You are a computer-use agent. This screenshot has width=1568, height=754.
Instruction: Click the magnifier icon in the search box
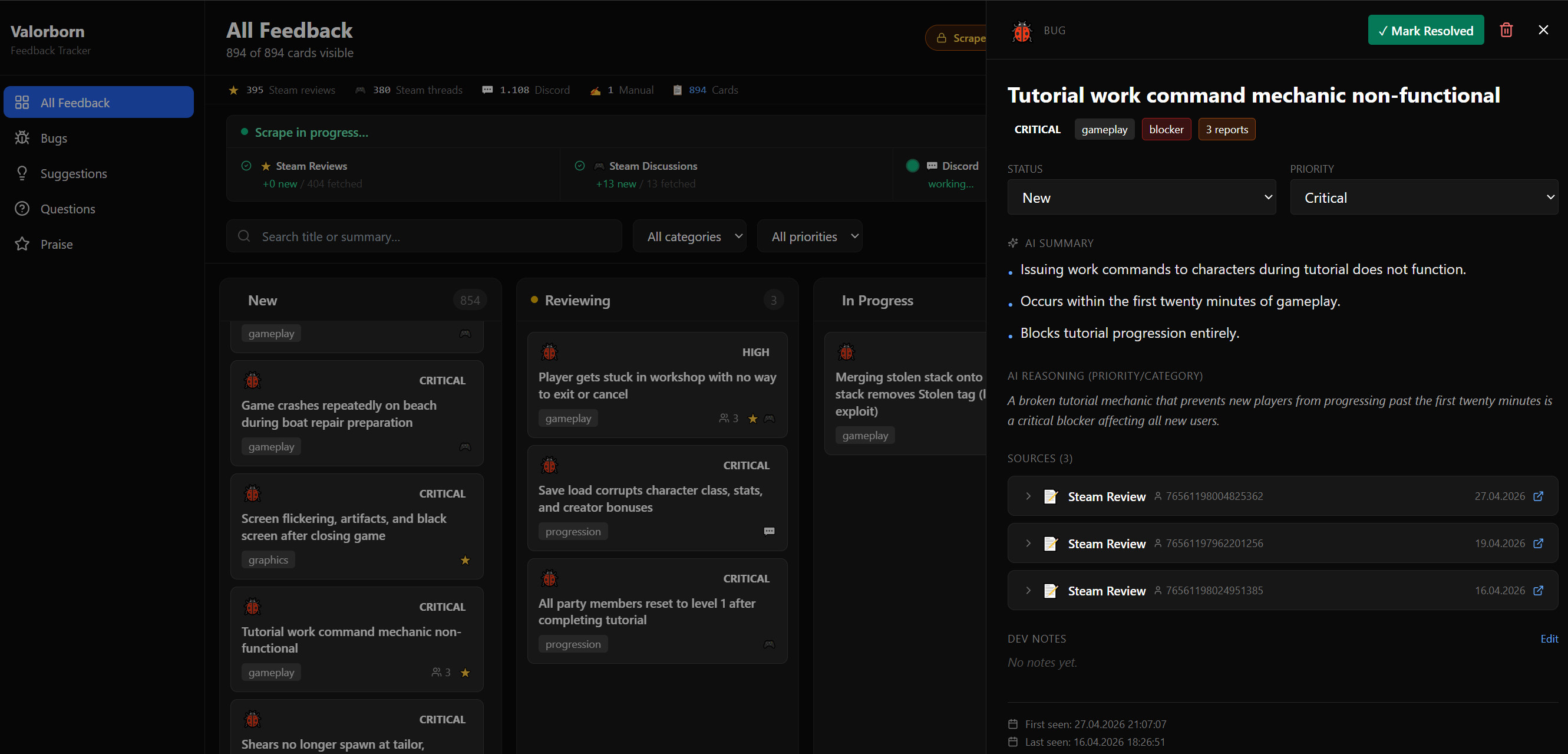pyautogui.click(x=244, y=236)
